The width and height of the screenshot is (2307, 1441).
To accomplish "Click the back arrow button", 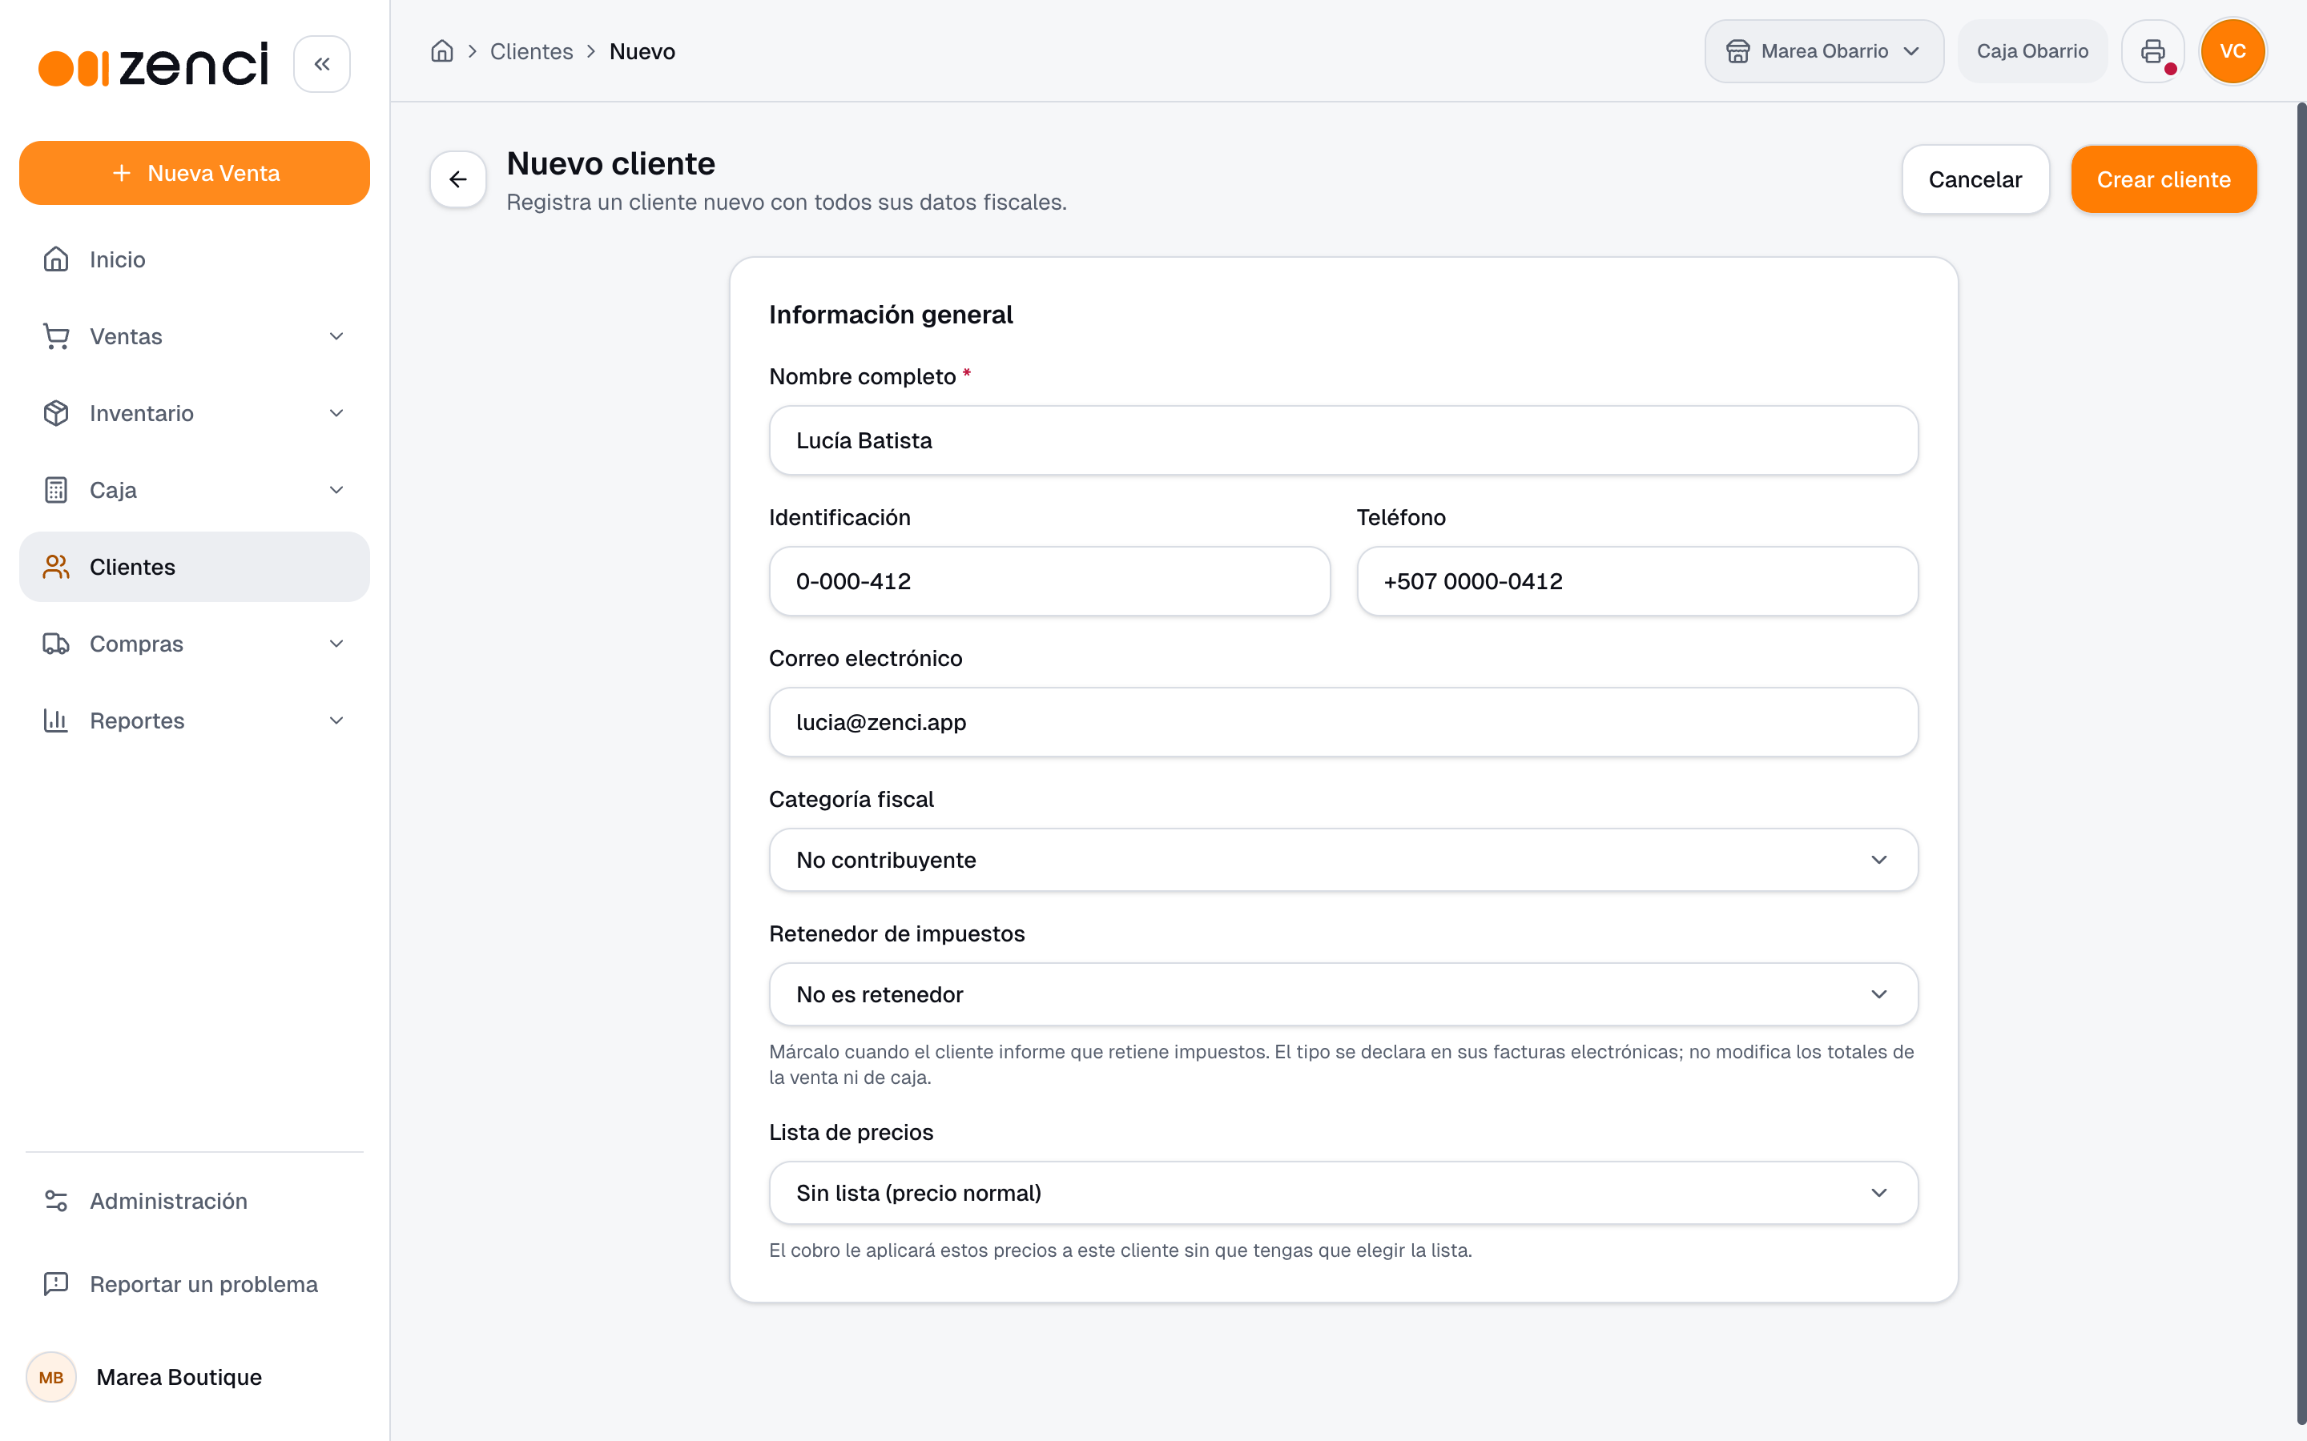I will point(458,179).
